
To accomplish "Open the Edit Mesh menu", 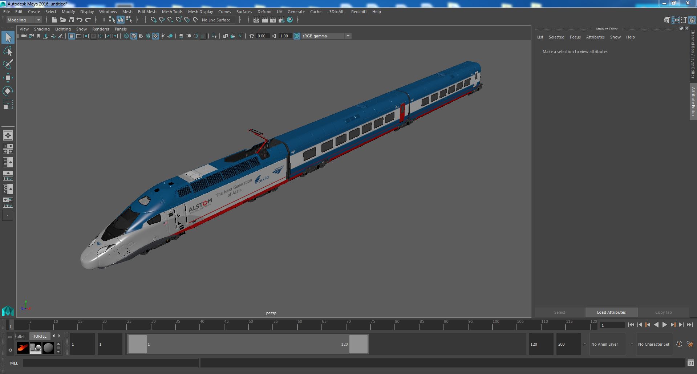I will [147, 12].
